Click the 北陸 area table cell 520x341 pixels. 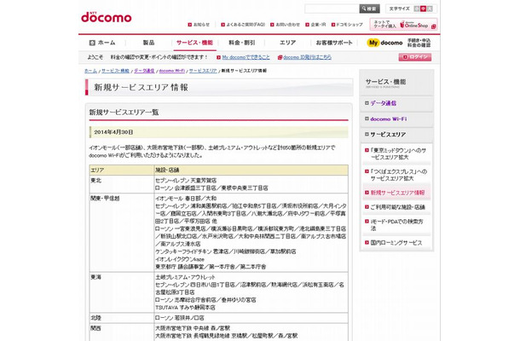tap(122, 318)
